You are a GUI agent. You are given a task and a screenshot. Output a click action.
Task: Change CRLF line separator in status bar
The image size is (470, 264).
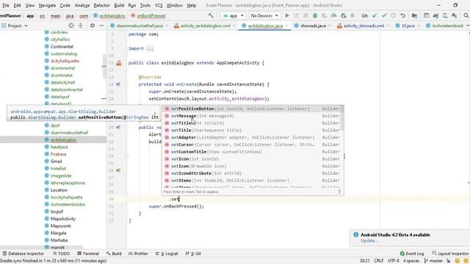379,261
